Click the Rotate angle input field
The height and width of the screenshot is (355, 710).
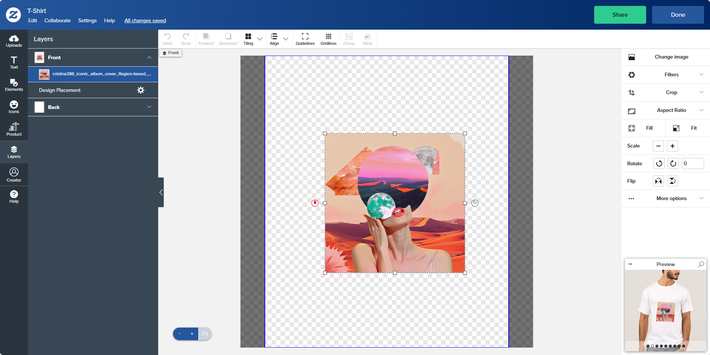pos(693,163)
